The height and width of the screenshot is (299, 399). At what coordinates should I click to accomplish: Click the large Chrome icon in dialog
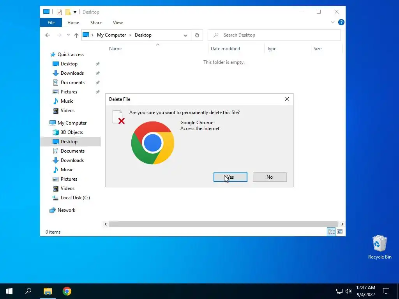[153, 143]
